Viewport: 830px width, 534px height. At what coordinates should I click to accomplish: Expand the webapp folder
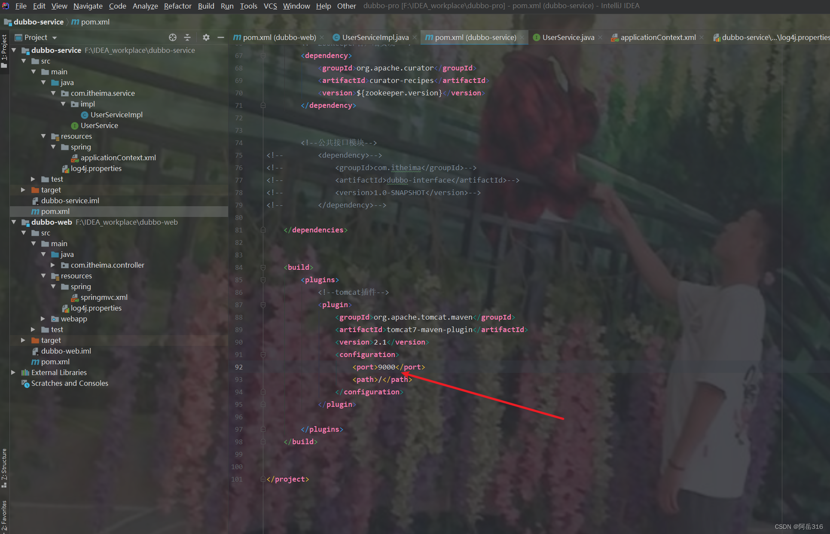[x=43, y=319]
